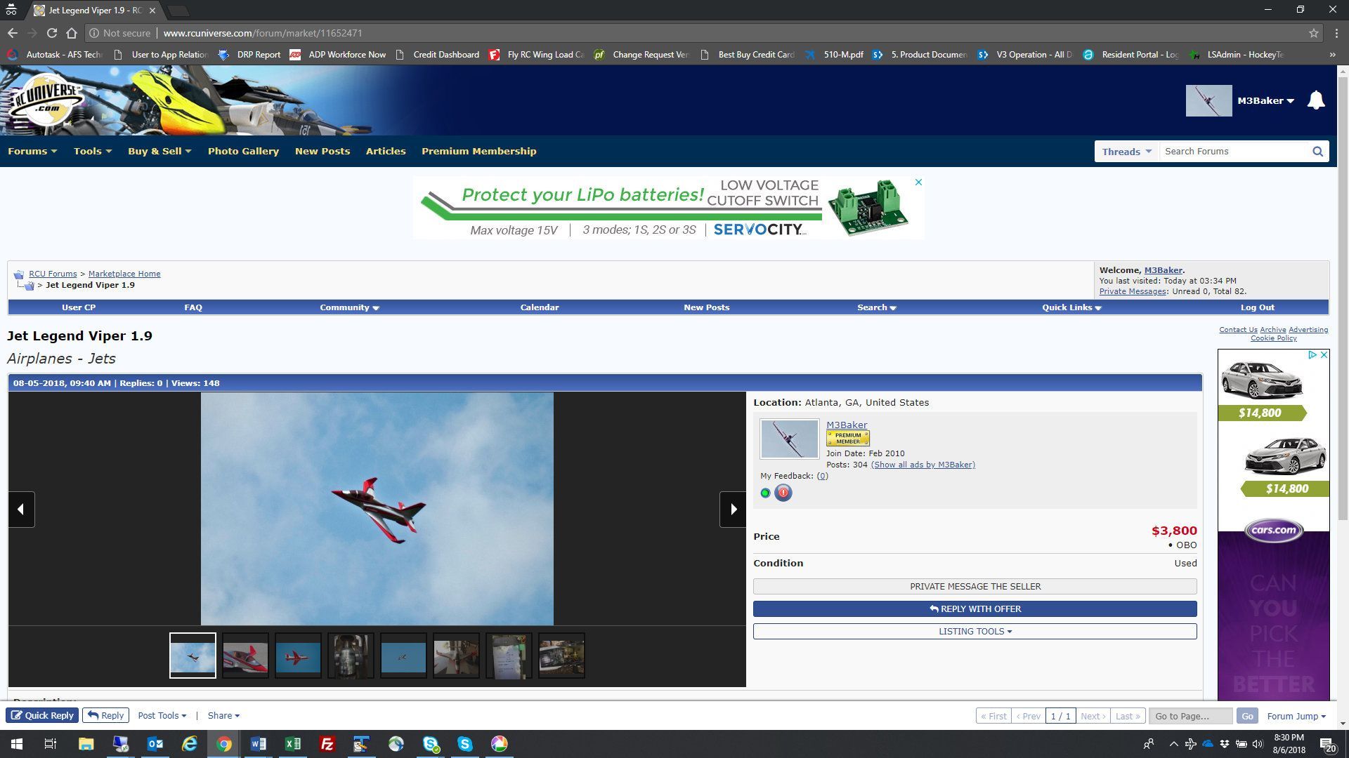This screenshot has height=758, width=1349.
Task: Bookmark page with star icon
Action: click(1313, 33)
